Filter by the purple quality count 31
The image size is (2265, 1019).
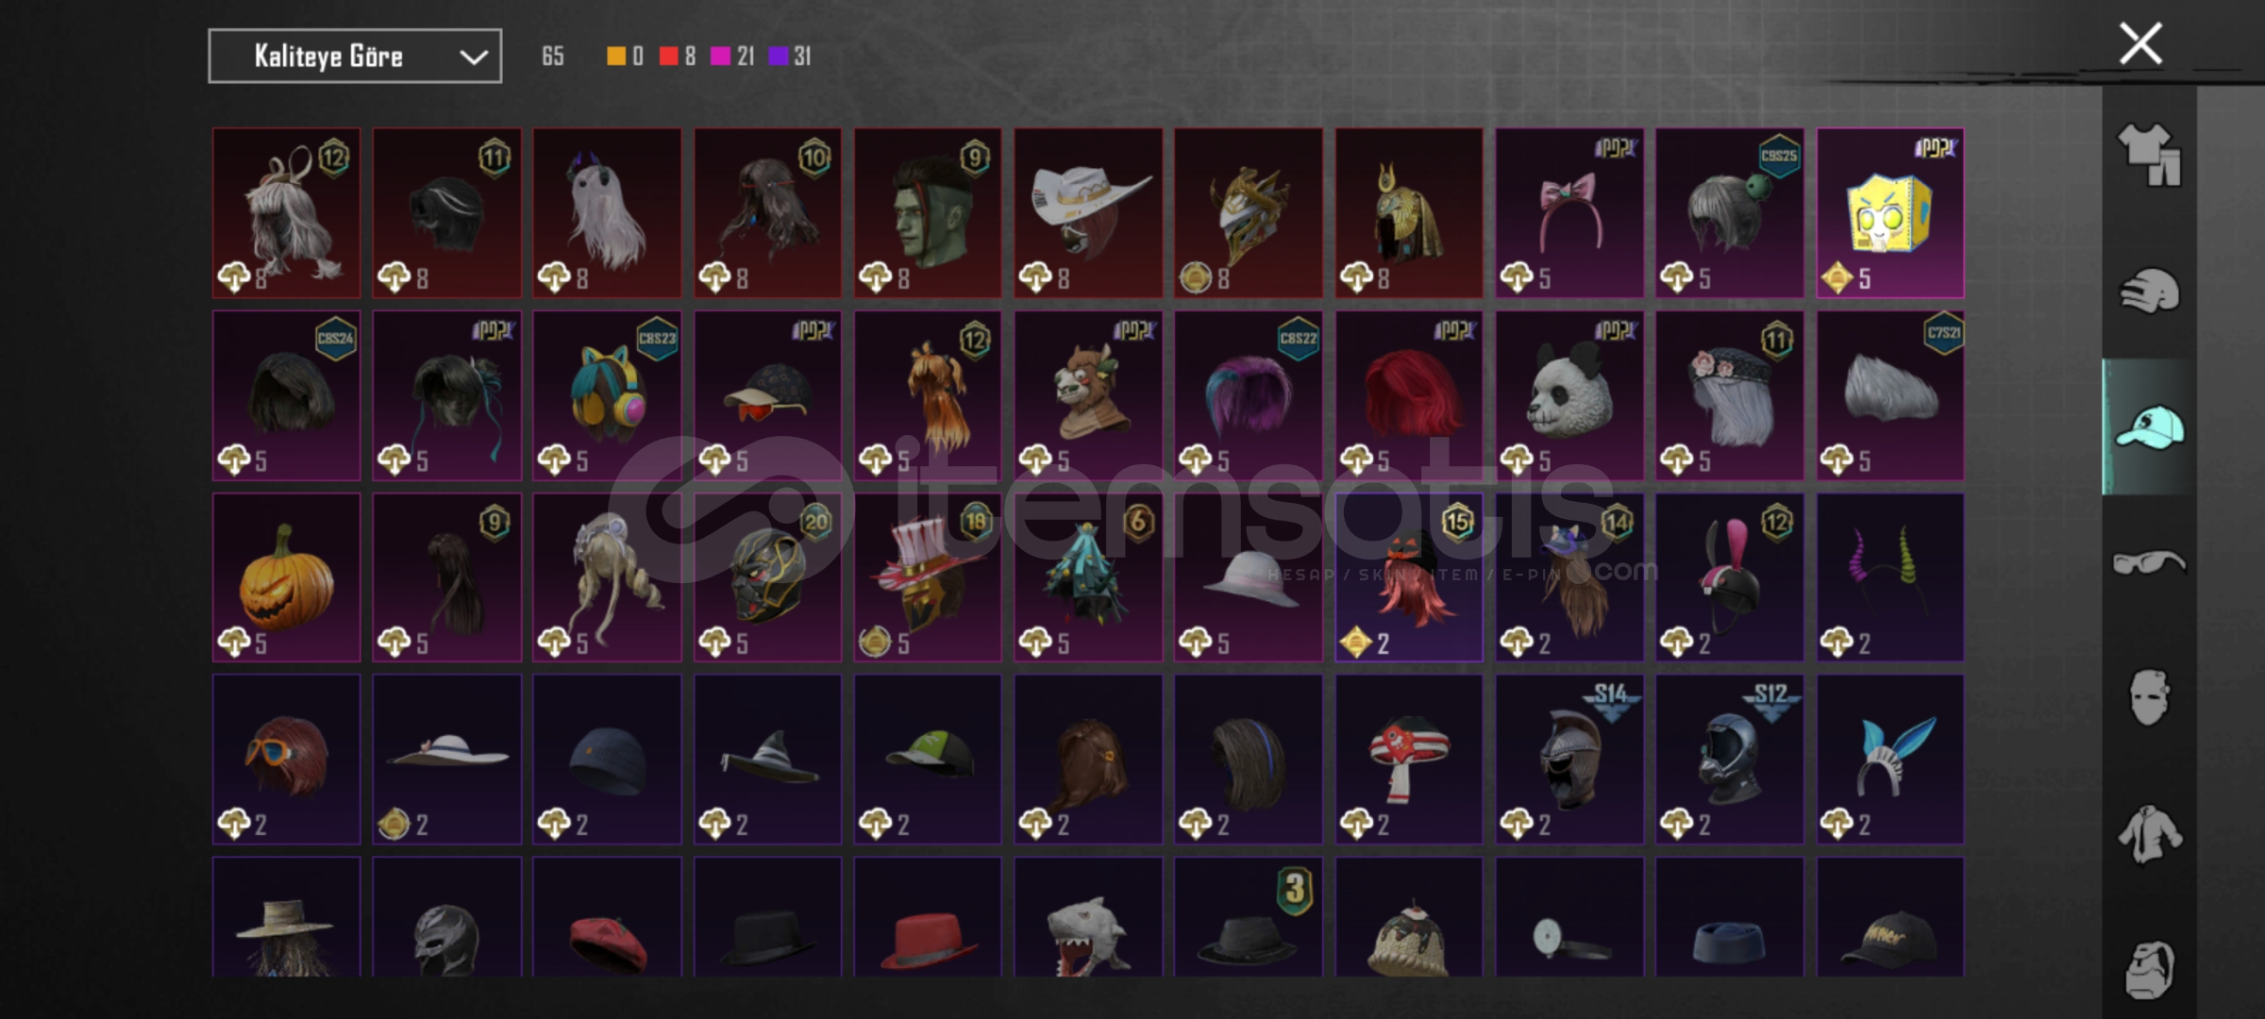coord(790,57)
